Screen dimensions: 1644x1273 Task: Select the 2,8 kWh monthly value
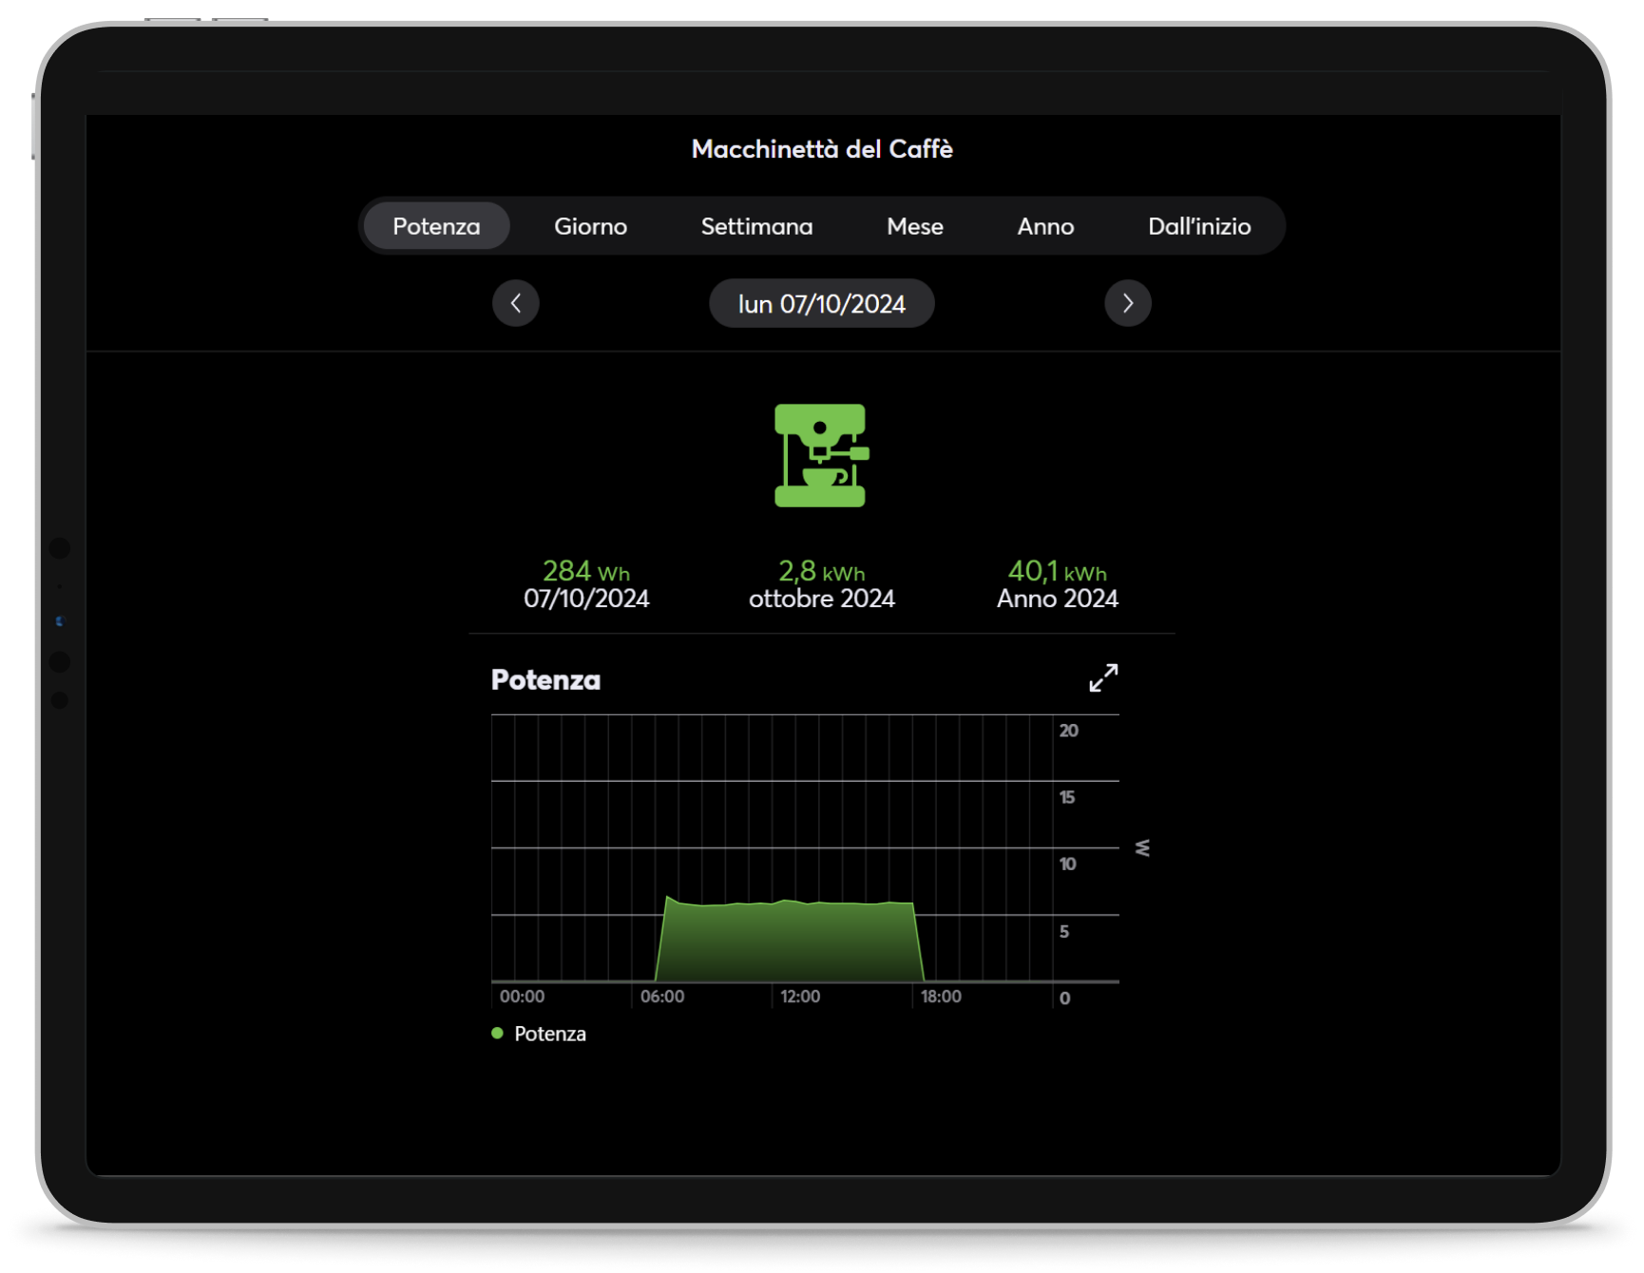point(822,571)
